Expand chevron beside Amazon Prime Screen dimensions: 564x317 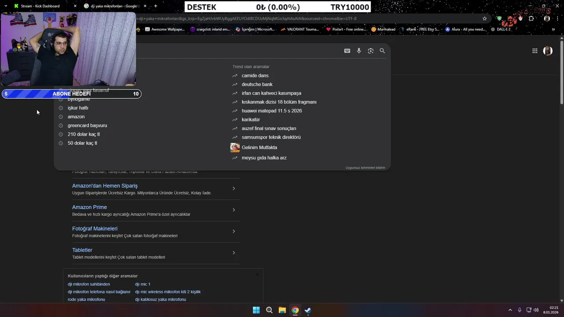234,210
